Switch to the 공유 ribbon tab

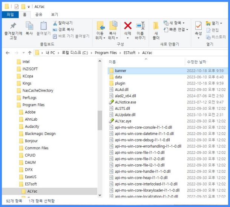tap(39, 14)
